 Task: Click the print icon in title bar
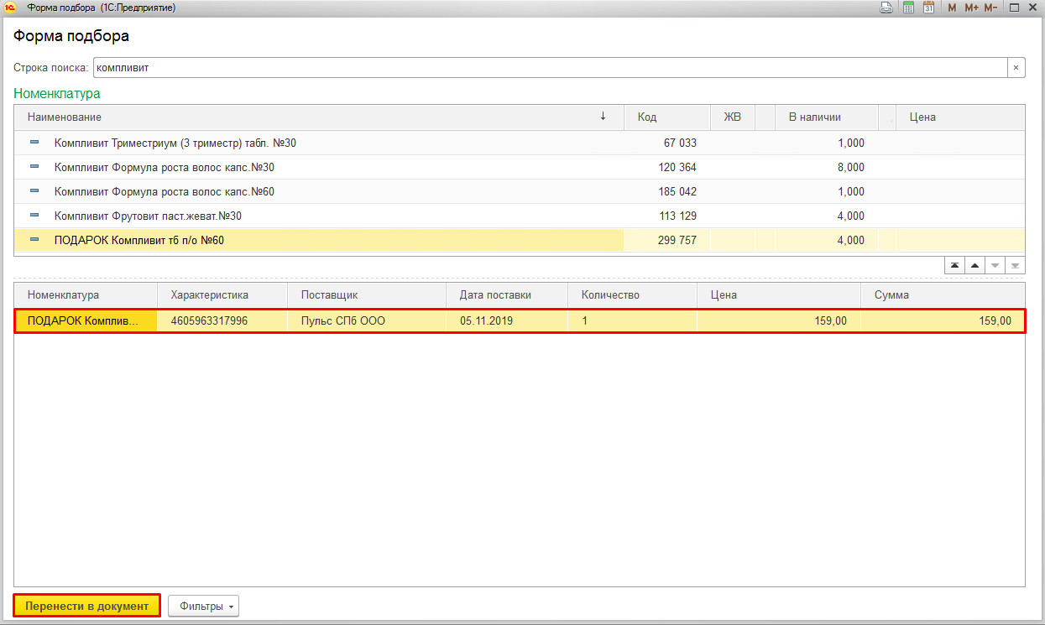886,8
